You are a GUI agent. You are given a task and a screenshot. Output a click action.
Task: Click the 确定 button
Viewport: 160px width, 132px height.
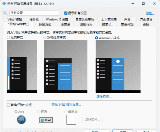(x=123, y=131)
